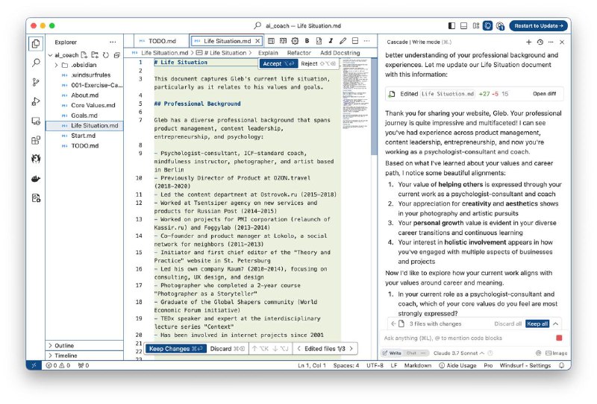The image size is (597, 404).
Task: Collapse the ai_coach root folder
Action: tap(50, 55)
